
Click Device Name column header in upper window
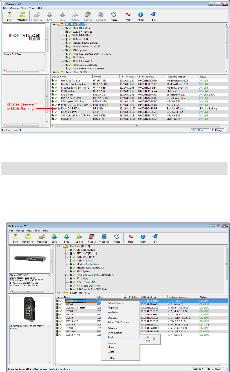pyautogui.click(x=72, y=76)
